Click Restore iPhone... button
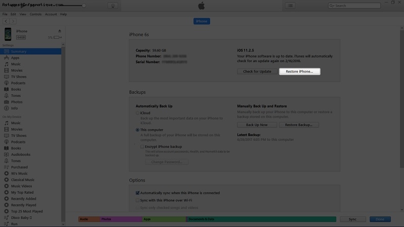Viewport: 404px width, 227px height. point(299,71)
